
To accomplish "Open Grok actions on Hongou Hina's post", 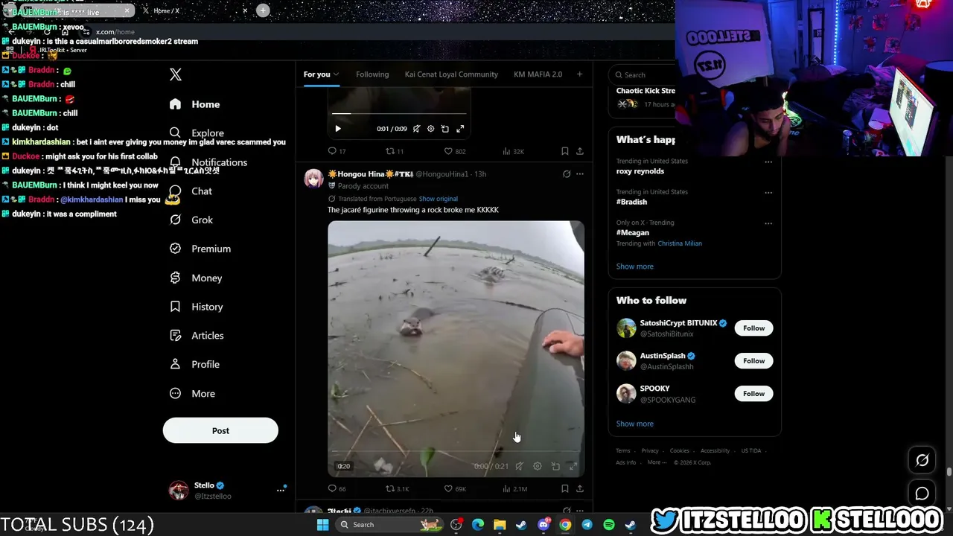I will [x=567, y=174].
